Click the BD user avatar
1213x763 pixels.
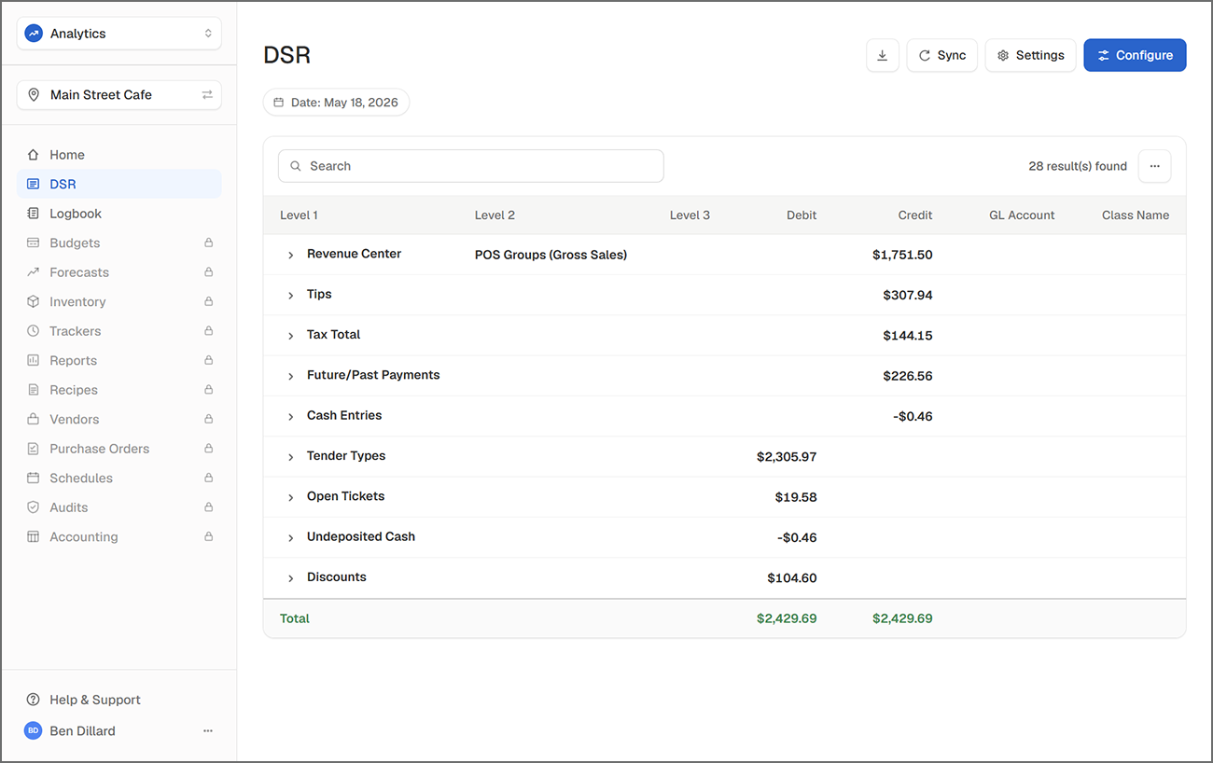[34, 731]
